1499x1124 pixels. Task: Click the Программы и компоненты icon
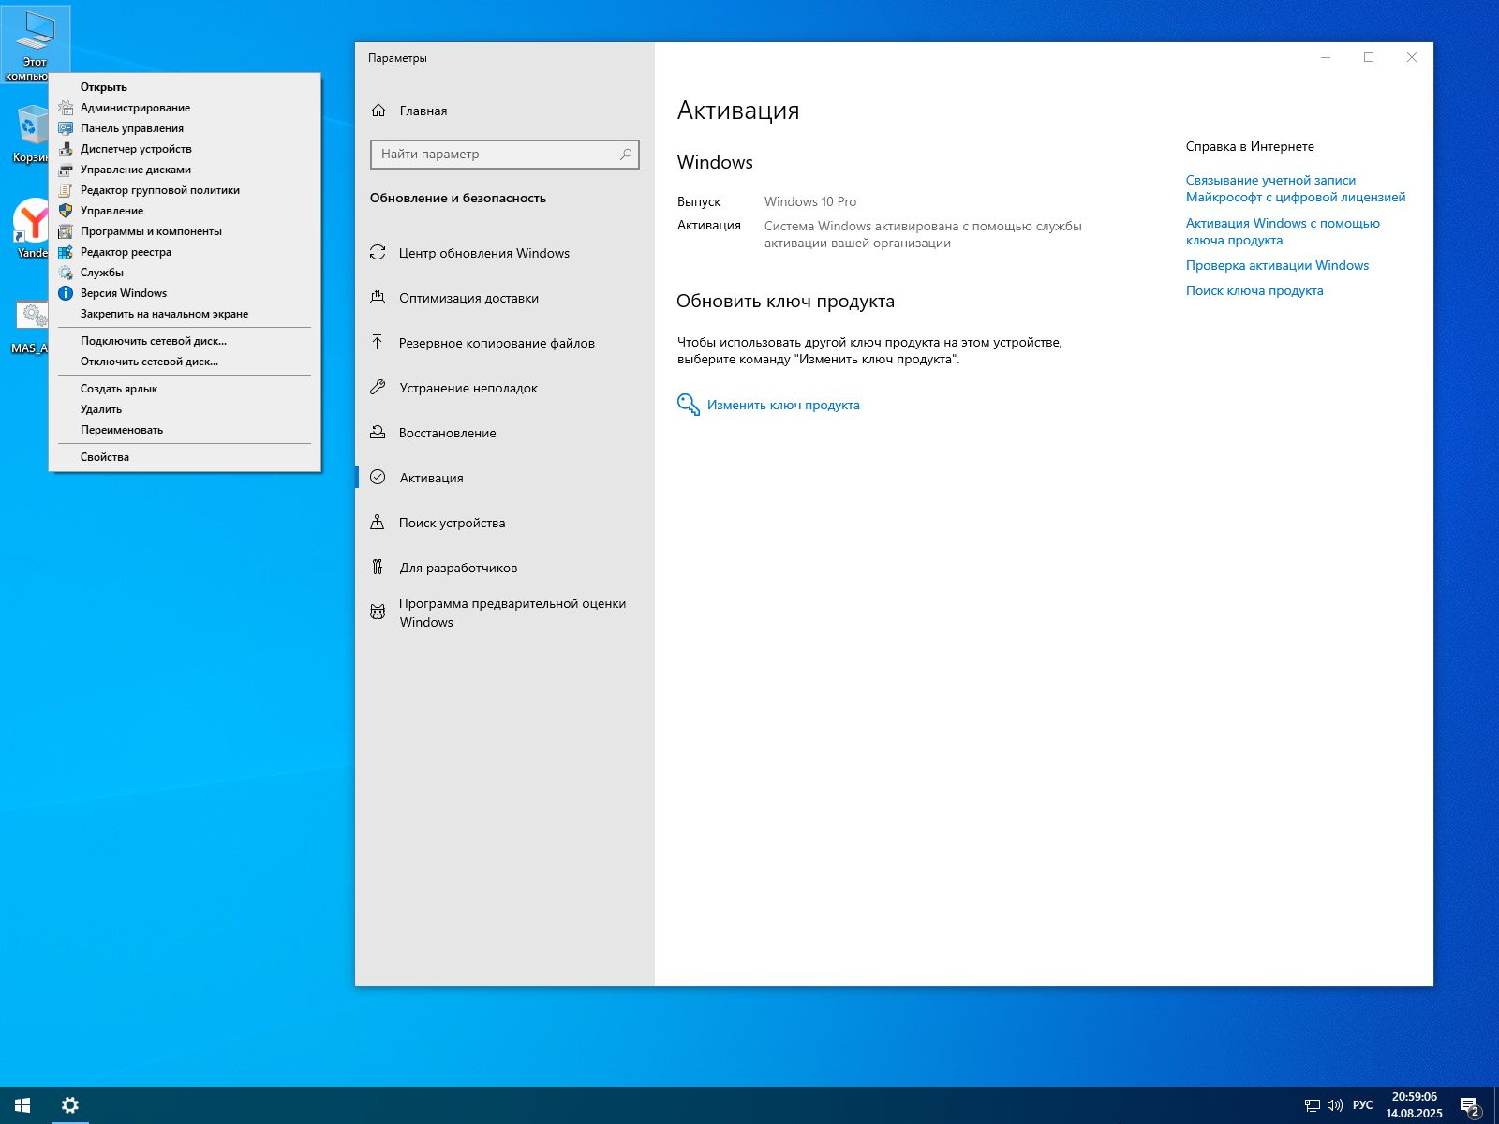point(66,231)
